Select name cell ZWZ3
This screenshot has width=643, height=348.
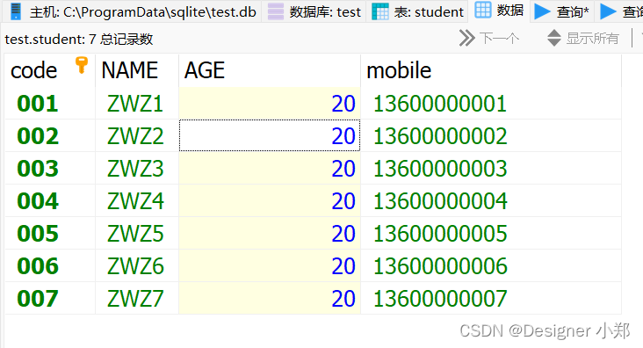(137, 168)
